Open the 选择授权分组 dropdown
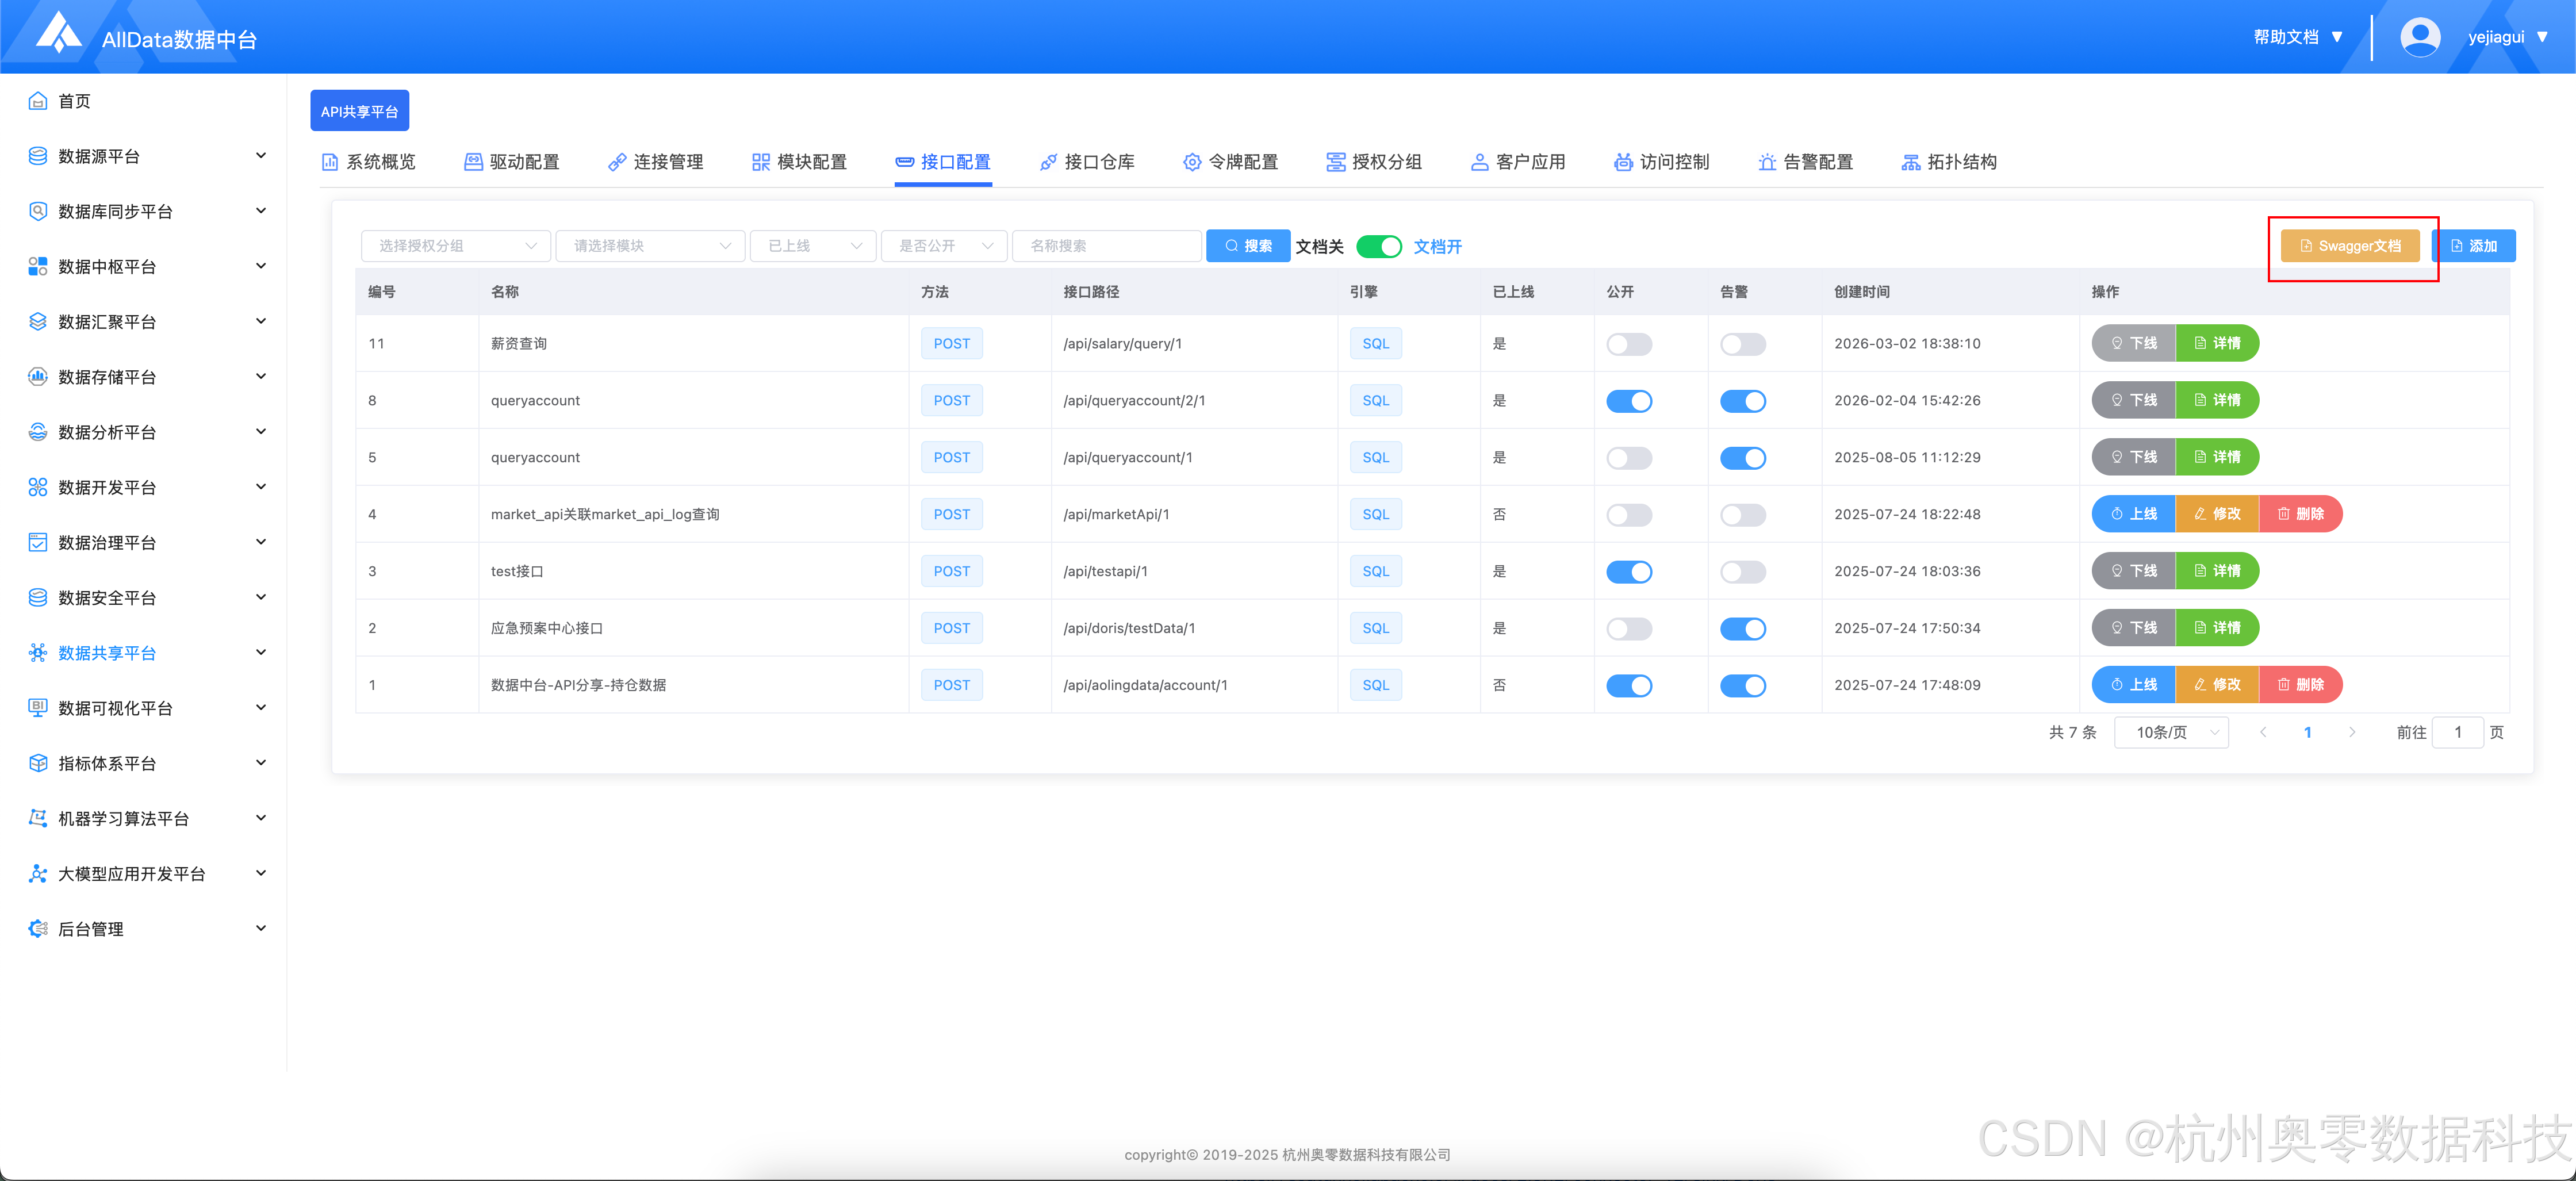Screen dimensions: 2576x1181 (x=455, y=246)
